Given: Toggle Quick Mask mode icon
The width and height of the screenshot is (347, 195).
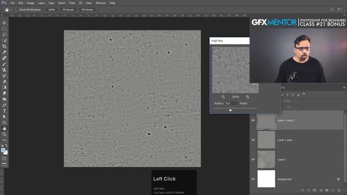Looking at the screenshot, I should (4, 159).
